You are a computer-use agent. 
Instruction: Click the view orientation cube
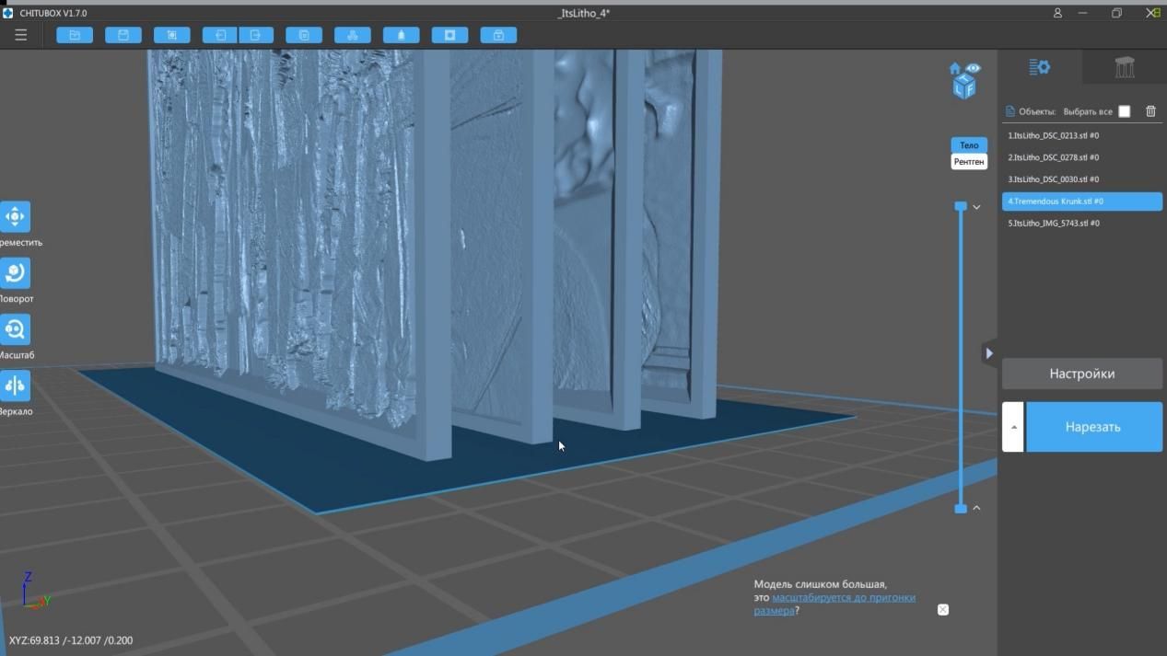coord(963,86)
